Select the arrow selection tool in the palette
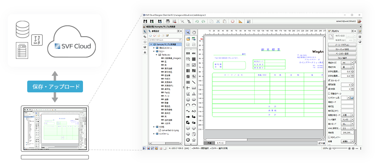375x163 pixels. click(188, 33)
